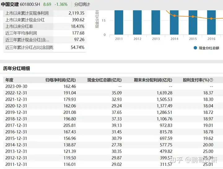
Task: Click the 上市以来累计实现净利润 label
Action: pyautogui.click(x=27, y=13)
